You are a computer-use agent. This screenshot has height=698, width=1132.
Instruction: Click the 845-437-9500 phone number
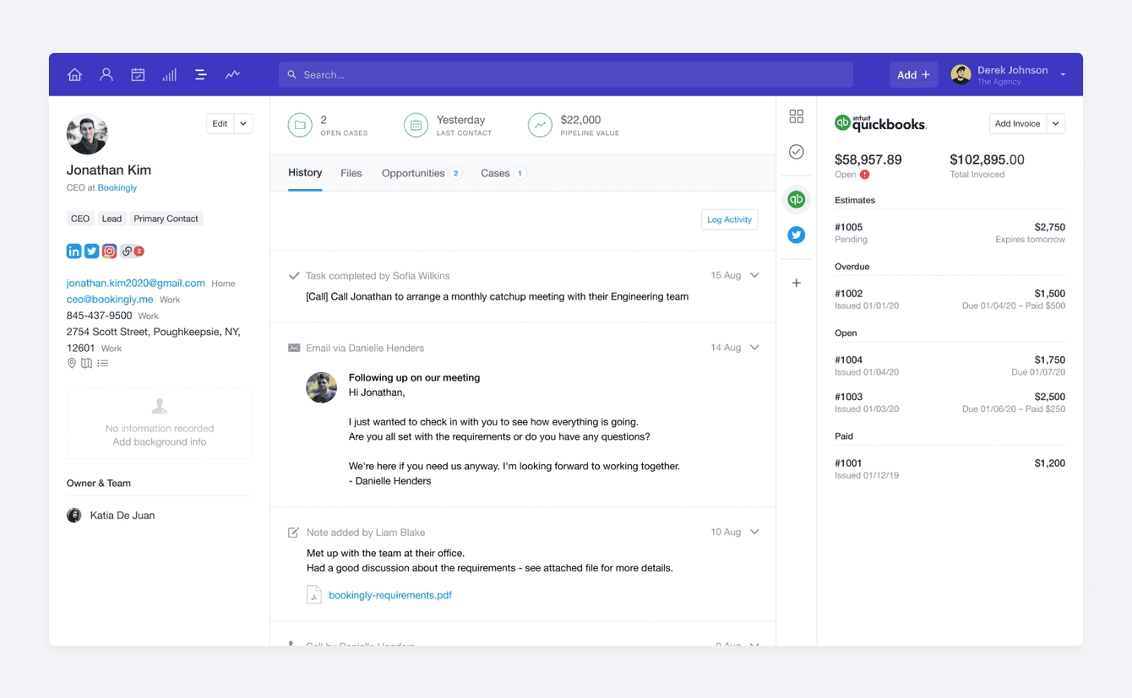[99, 315]
